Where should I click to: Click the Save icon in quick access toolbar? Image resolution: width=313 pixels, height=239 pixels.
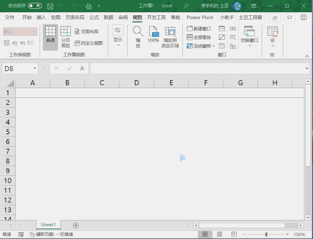50,6
